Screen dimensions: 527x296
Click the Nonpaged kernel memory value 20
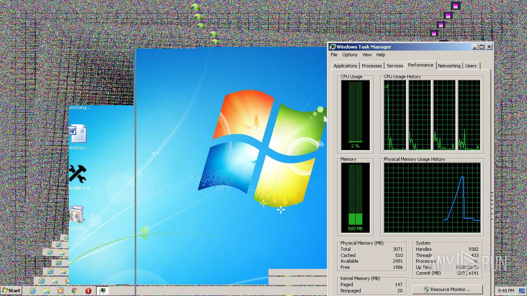(400, 291)
